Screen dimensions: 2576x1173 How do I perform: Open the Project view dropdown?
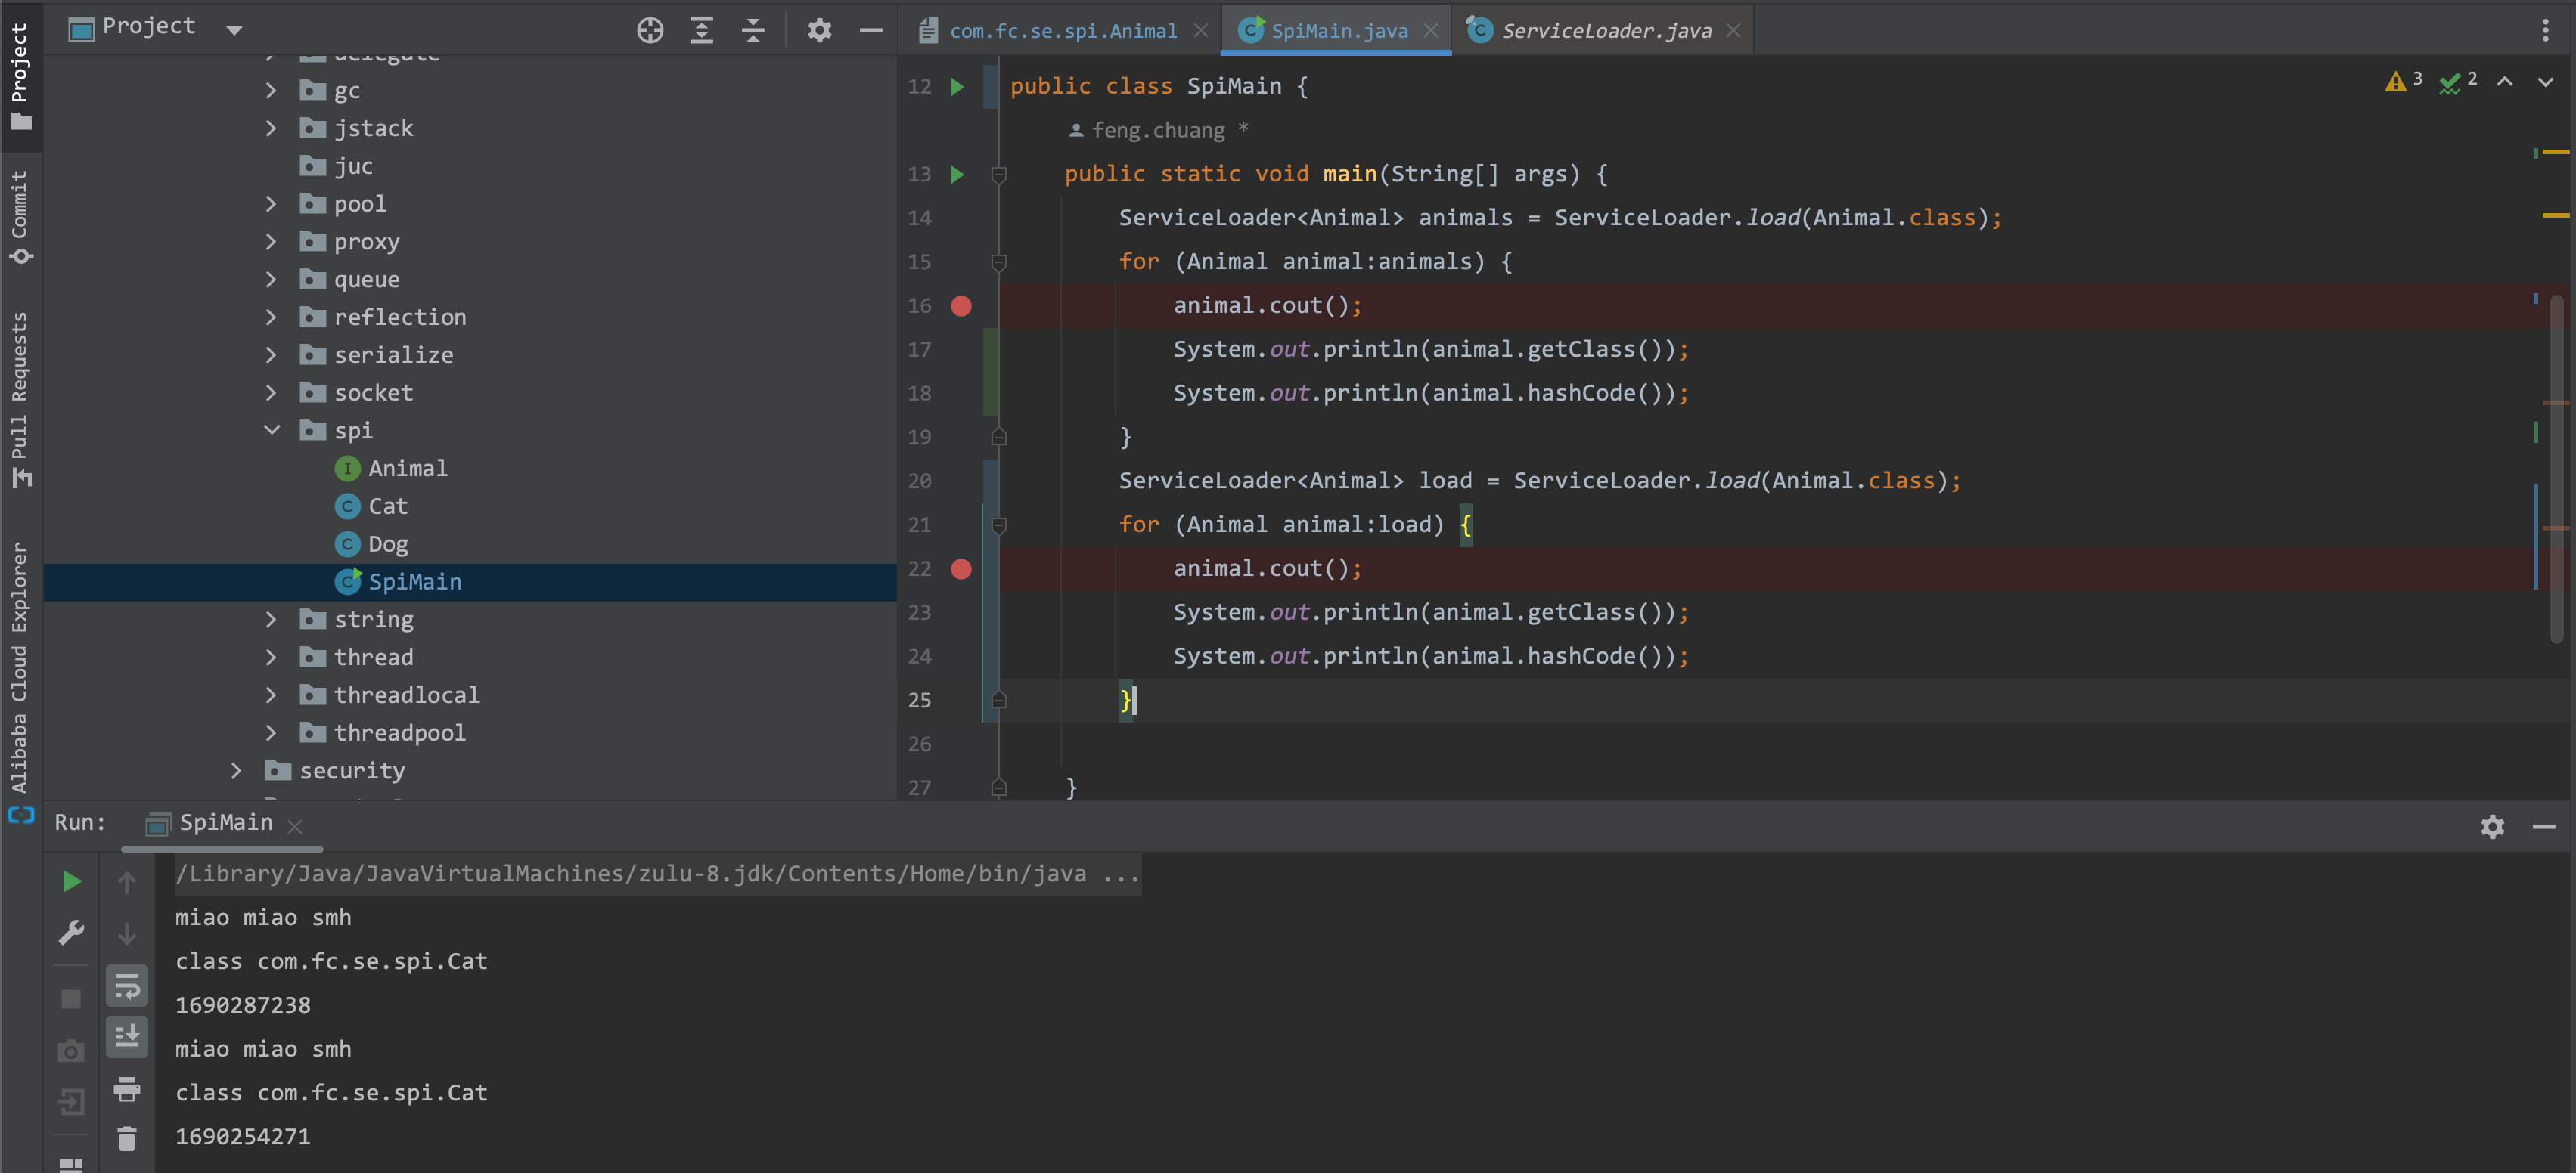234,30
